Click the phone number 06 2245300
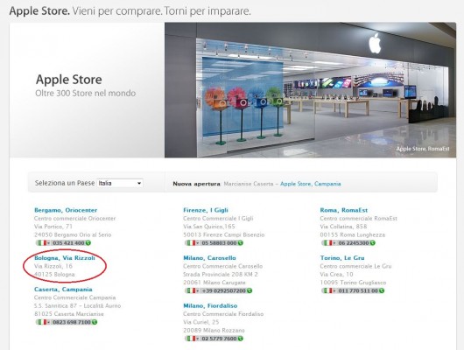The image size is (464, 350). tap(354, 243)
